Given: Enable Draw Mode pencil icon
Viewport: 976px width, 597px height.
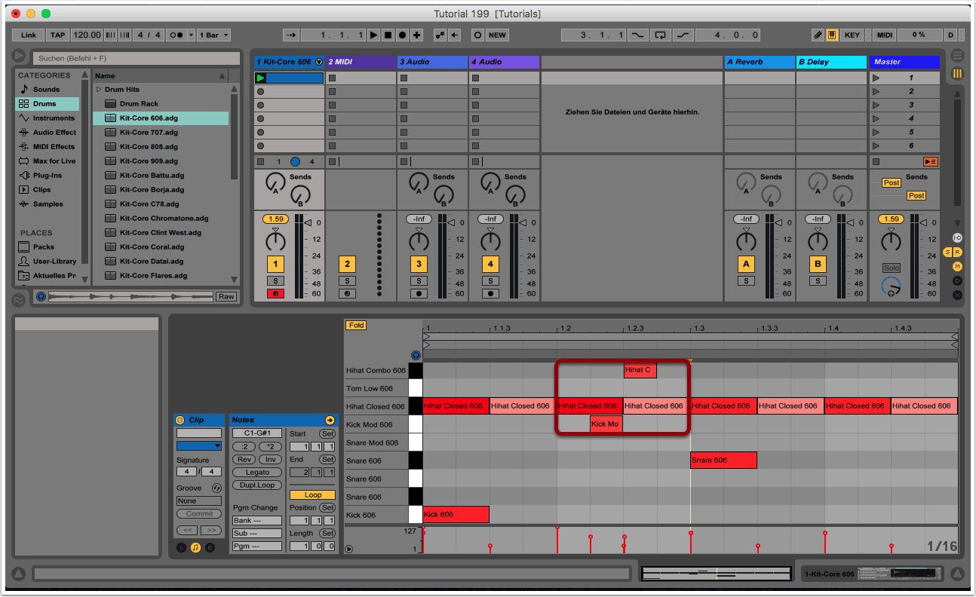Looking at the screenshot, I should 818,35.
